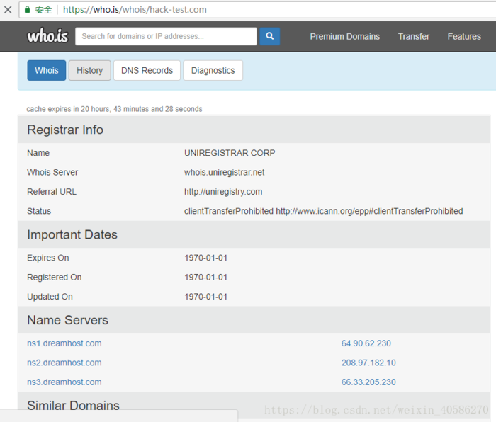Click the Updated On date value
Image resolution: width=496 pixels, height=422 pixels.
tap(206, 297)
